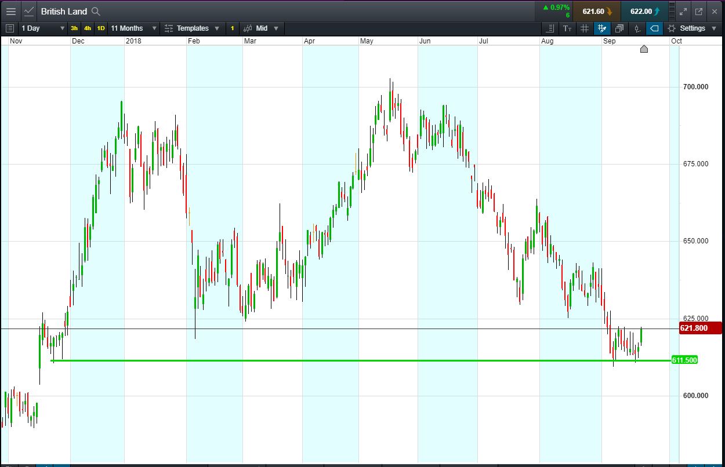
Task: Click the 621.60 sell price button
Action: coord(596,11)
